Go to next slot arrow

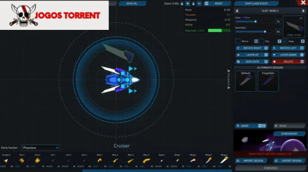(303, 11)
